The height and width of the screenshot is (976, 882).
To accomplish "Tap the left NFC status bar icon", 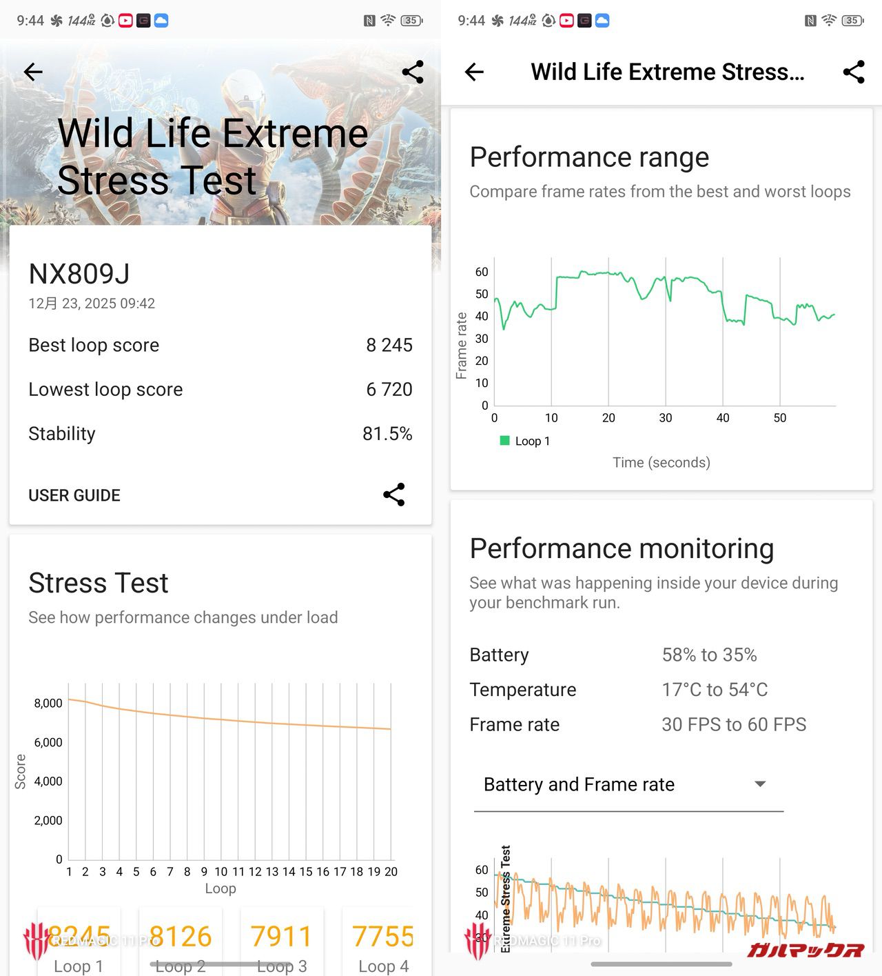I will point(369,21).
